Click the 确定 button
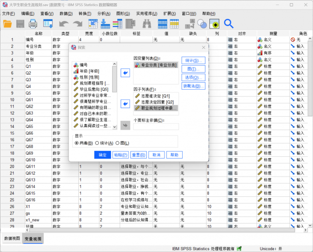This screenshot has width=313, height=252. pos(102,155)
